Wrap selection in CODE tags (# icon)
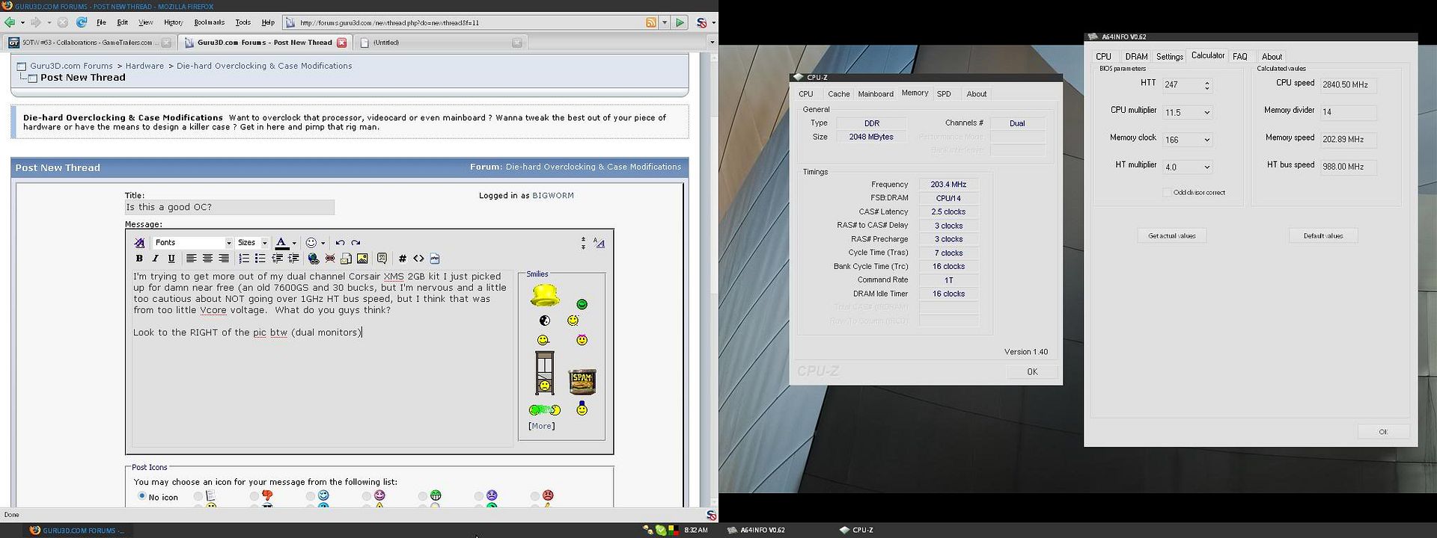 coord(403,259)
